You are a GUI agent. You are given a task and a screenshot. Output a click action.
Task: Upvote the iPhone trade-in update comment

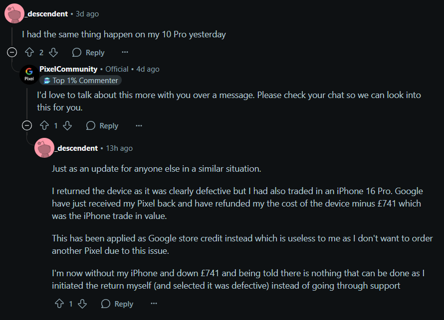(x=59, y=304)
